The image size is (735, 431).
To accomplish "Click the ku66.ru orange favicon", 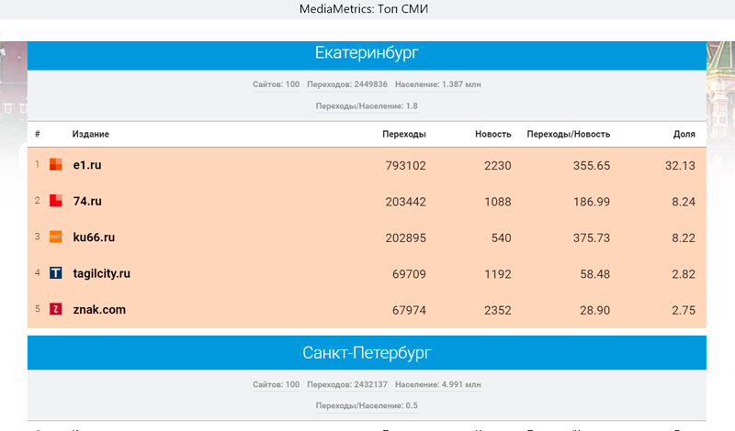I will pyautogui.click(x=56, y=237).
